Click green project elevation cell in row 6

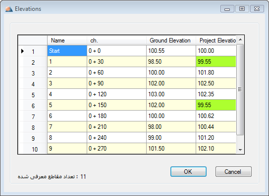pos(216,105)
